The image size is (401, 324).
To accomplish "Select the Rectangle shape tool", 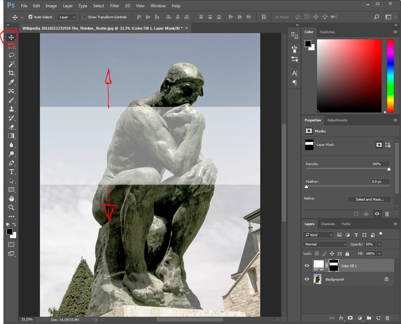I will click(x=11, y=190).
